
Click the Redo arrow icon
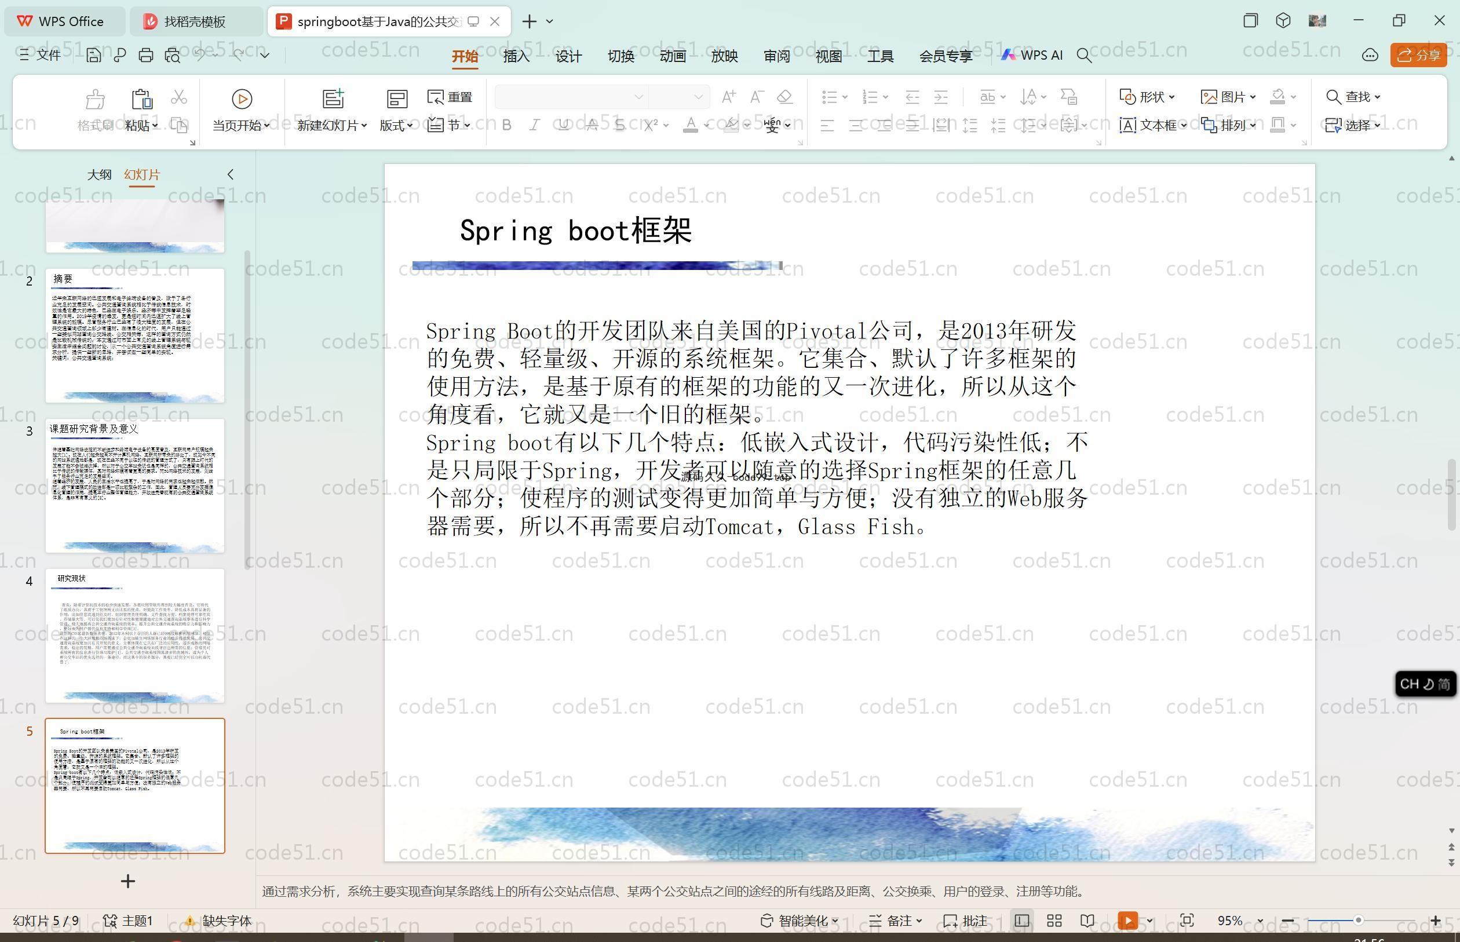(x=239, y=55)
